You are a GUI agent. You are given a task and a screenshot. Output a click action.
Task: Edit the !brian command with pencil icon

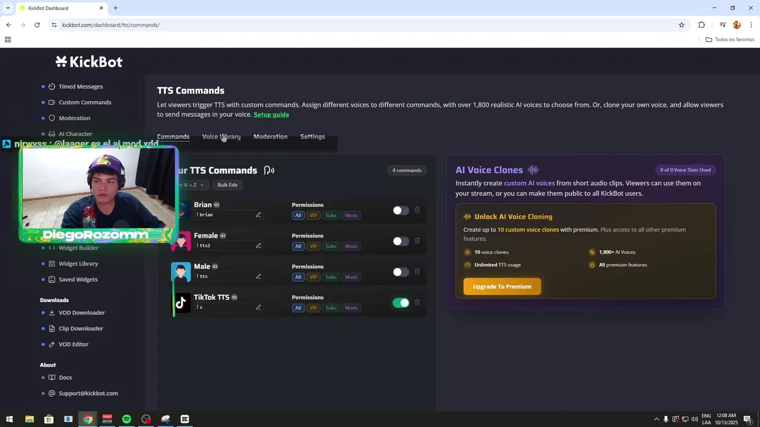pos(258,215)
